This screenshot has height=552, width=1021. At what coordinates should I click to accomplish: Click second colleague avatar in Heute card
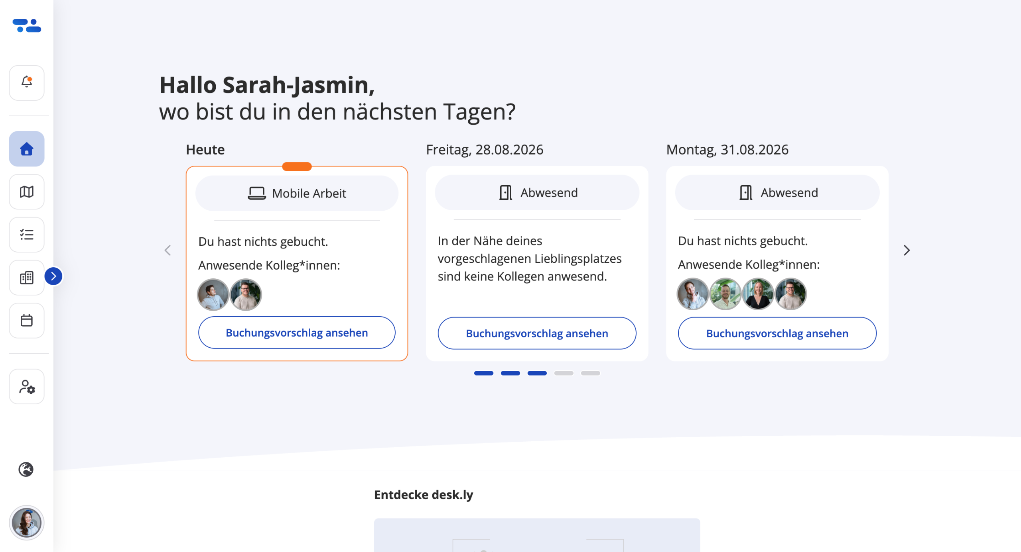pos(246,295)
